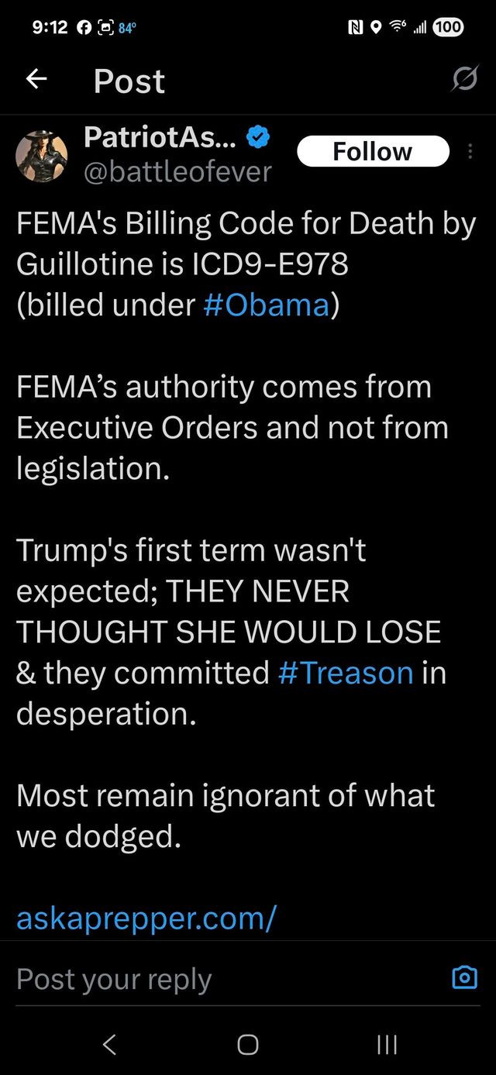496x1075 pixels.
Task: Tap the Wi-Fi icon in status bar
Action: [x=398, y=28]
